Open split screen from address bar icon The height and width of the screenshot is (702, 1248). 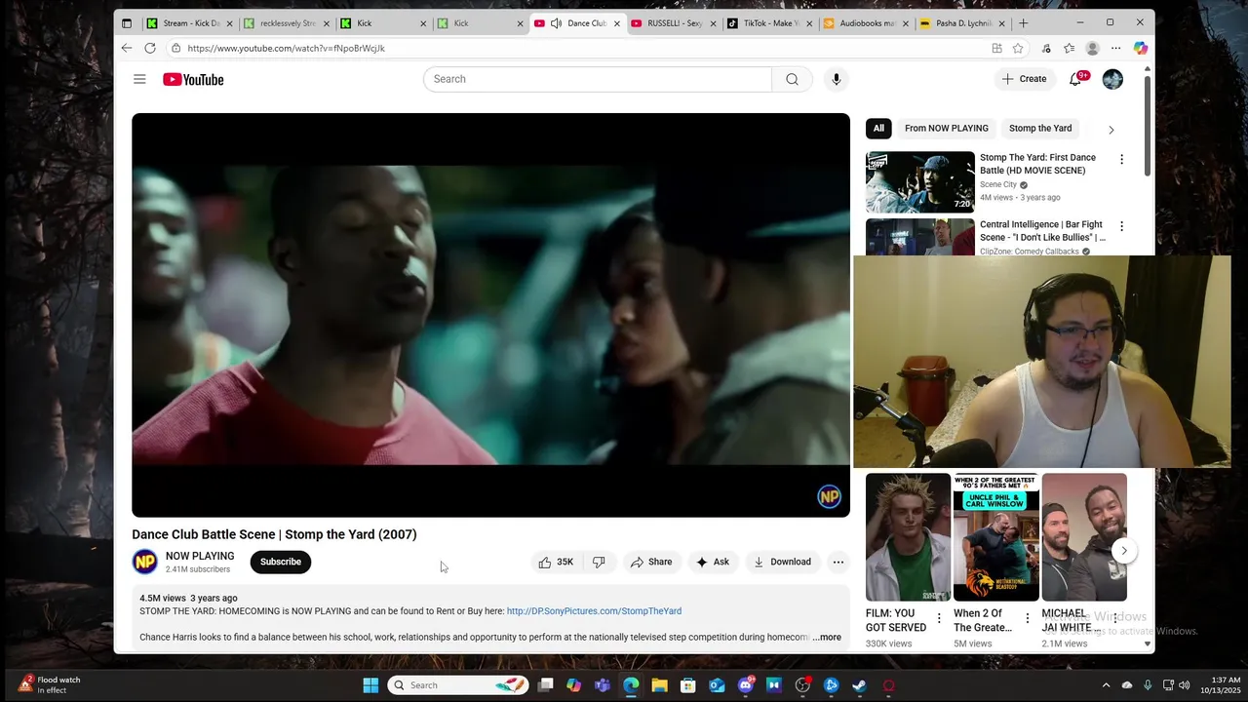pos(996,48)
